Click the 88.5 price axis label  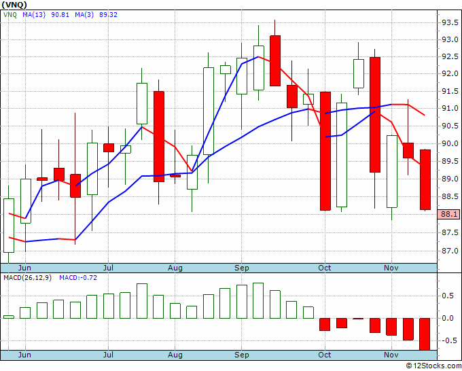click(x=450, y=196)
